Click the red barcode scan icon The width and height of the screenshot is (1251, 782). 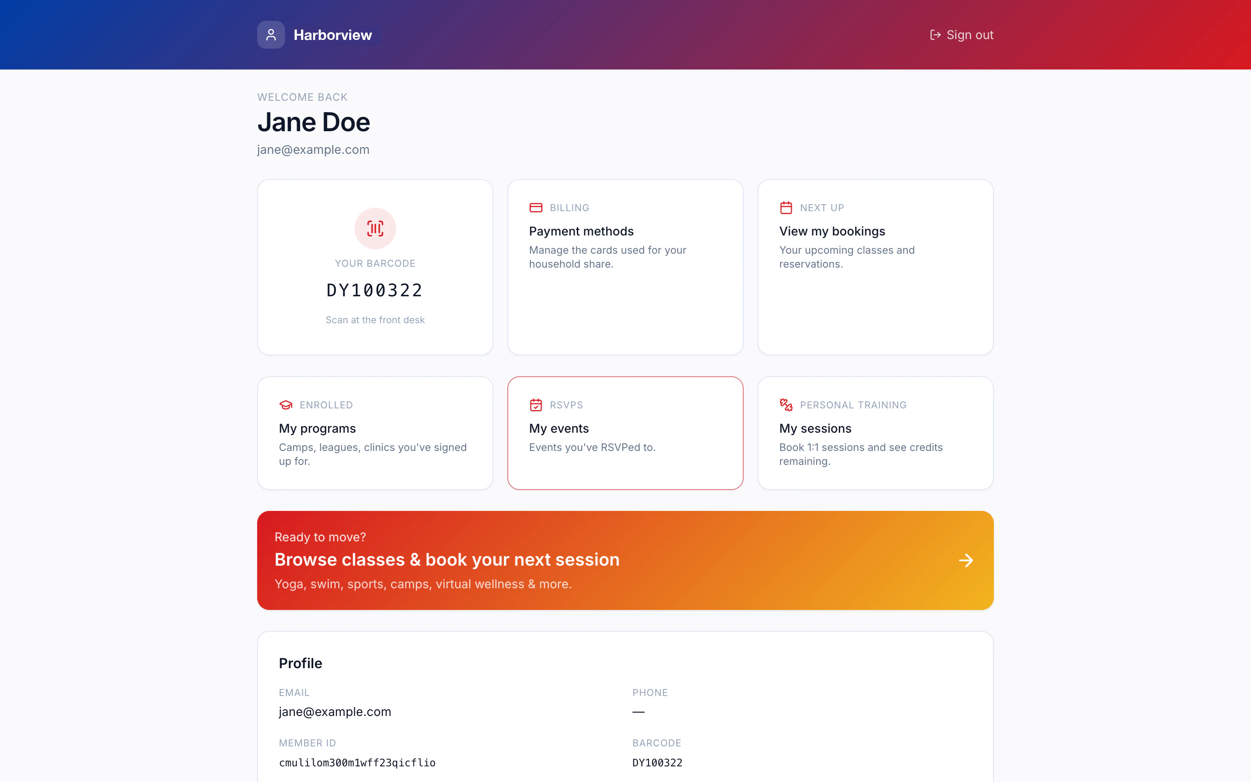375,228
